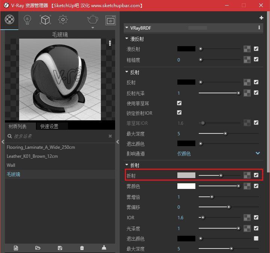This screenshot has width=270, height=253.
Task: Open the Geometry cube tab icon
Action: (45, 20)
